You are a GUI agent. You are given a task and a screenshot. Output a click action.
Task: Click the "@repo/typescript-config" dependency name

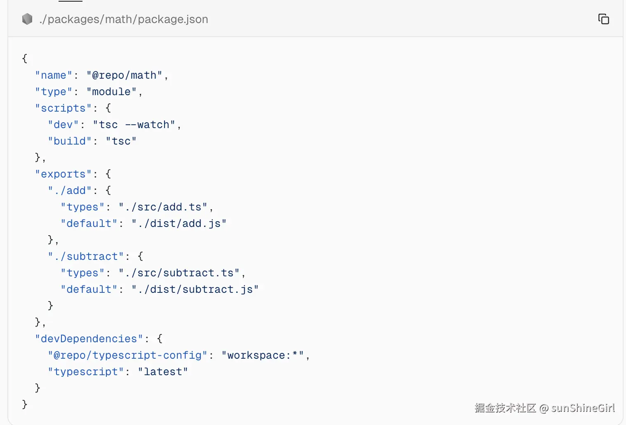(x=127, y=355)
